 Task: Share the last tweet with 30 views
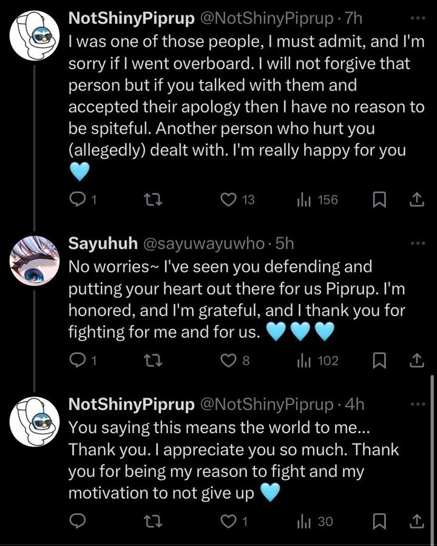(x=417, y=521)
